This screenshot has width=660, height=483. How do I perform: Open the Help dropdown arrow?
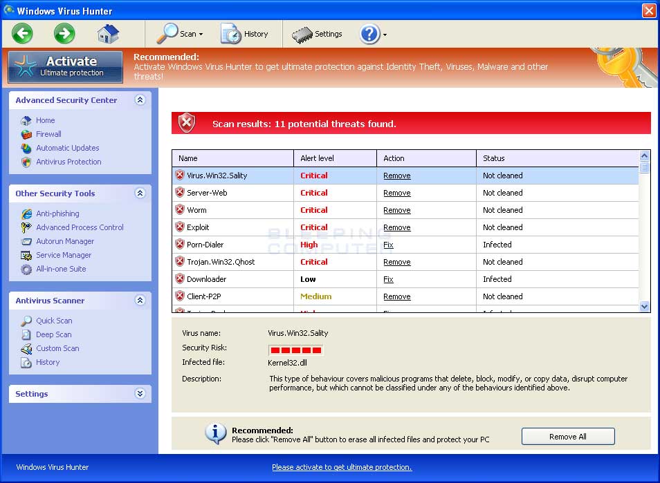[x=385, y=35]
